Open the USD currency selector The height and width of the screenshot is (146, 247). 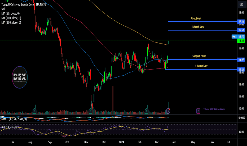point(241,5)
